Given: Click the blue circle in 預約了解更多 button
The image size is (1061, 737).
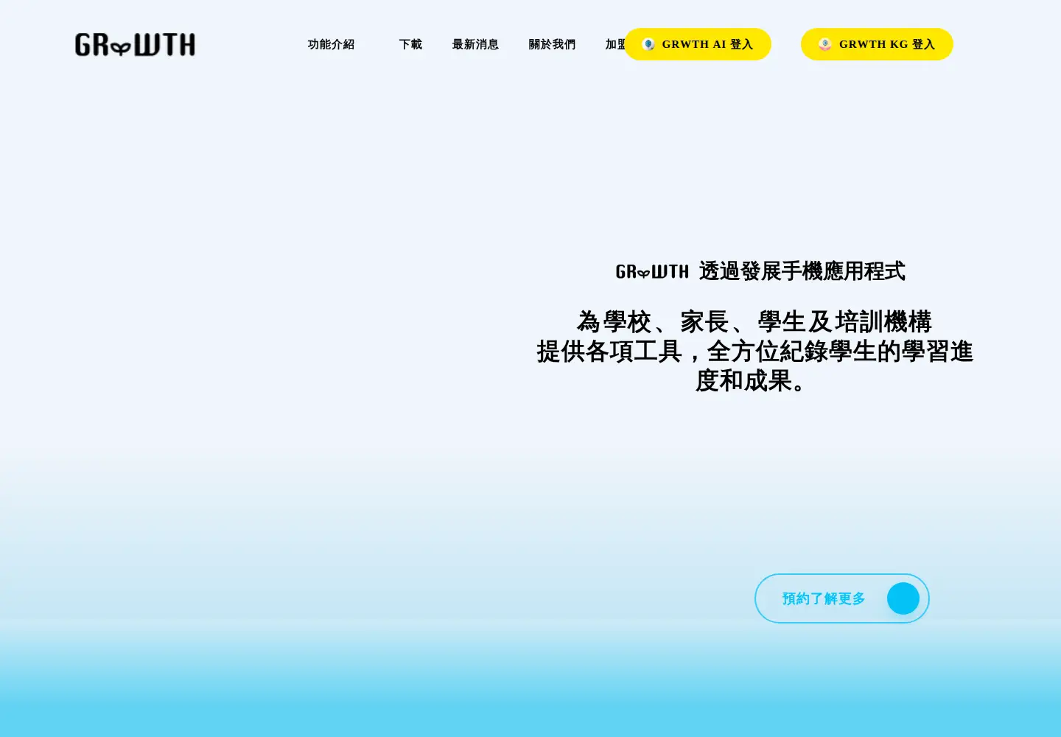Looking at the screenshot, I should click(903, 598).
